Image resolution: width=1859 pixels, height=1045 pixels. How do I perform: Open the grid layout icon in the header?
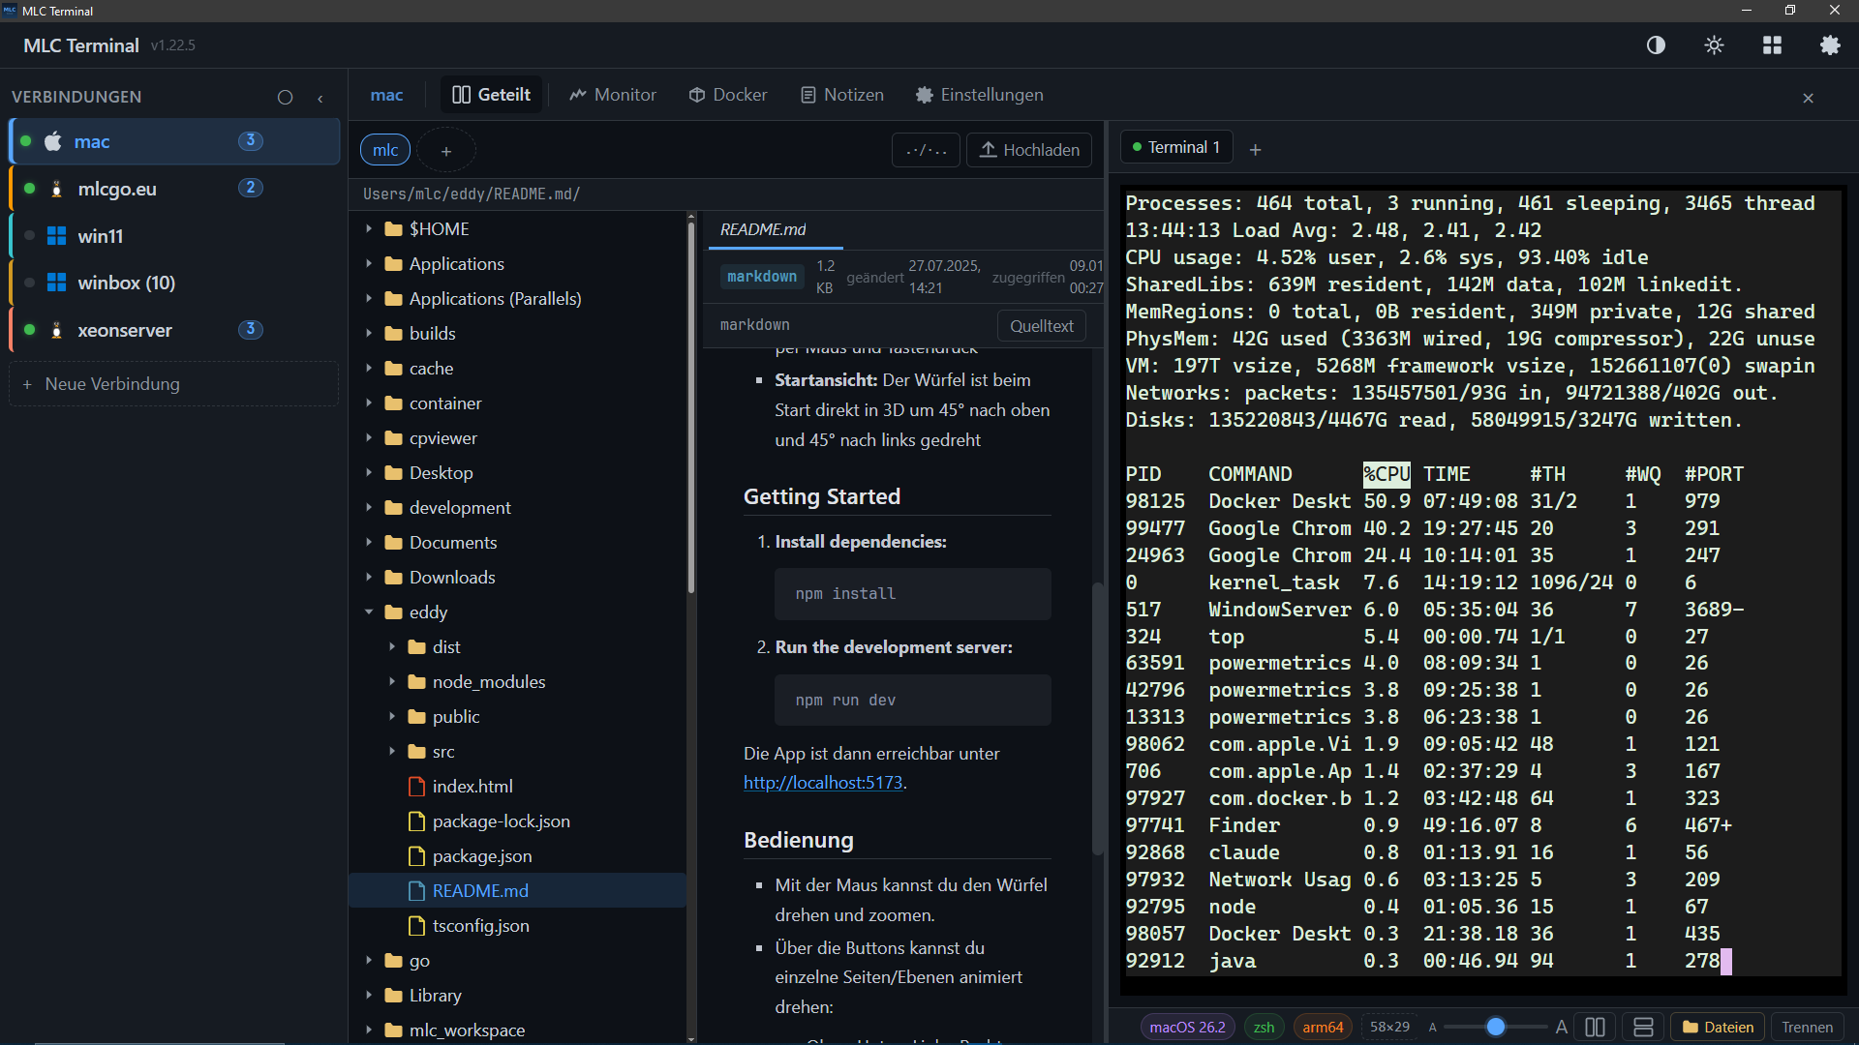click(1771, 45)
